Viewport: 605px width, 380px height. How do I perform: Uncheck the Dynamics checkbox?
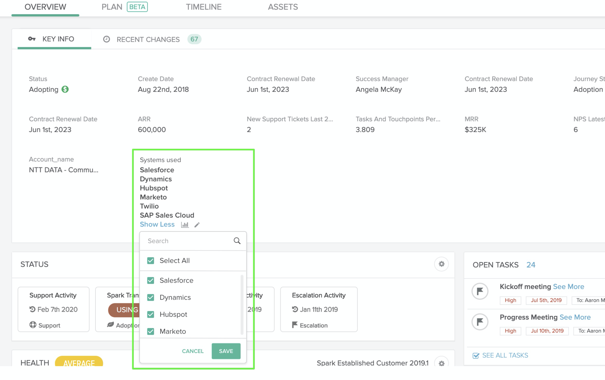(150, 297)
